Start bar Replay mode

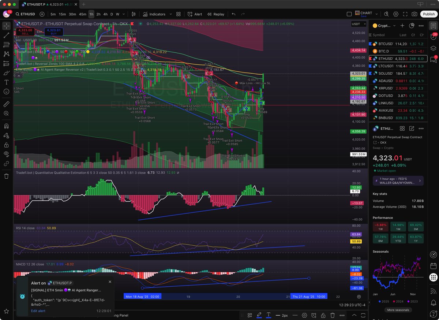[x=216, y=14]
